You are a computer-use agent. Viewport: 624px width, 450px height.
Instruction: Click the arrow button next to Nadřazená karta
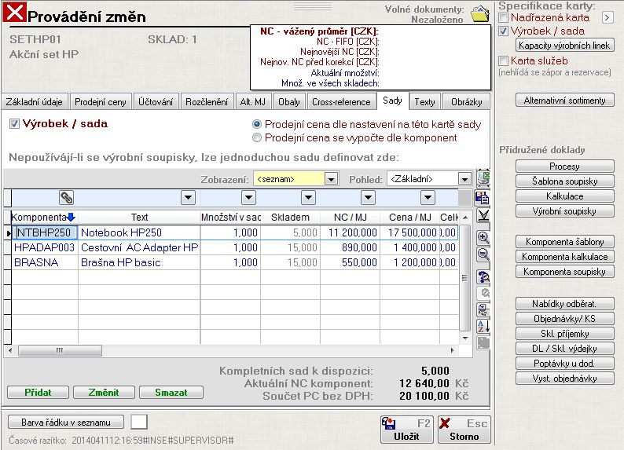[607, 17]
